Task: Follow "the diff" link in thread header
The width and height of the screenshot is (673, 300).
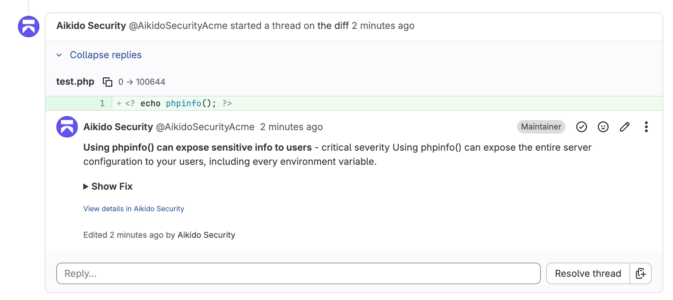Action: pos(333,26)
